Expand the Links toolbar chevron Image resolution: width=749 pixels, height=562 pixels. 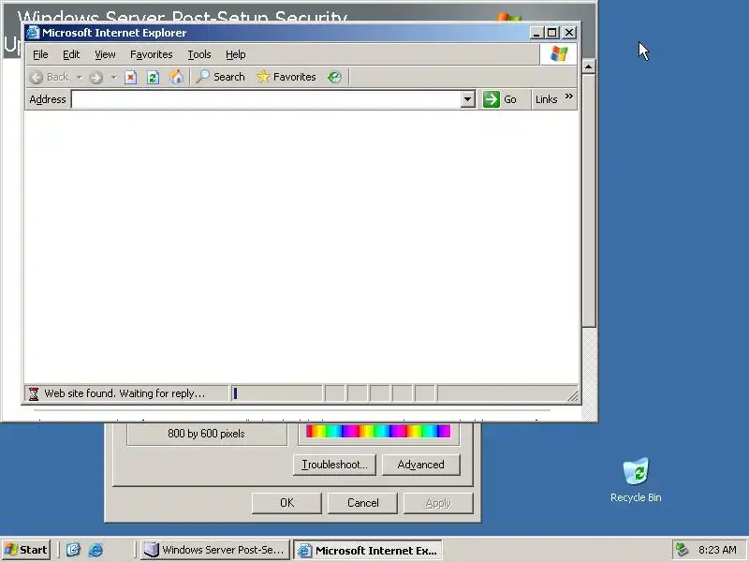(569, 96)
